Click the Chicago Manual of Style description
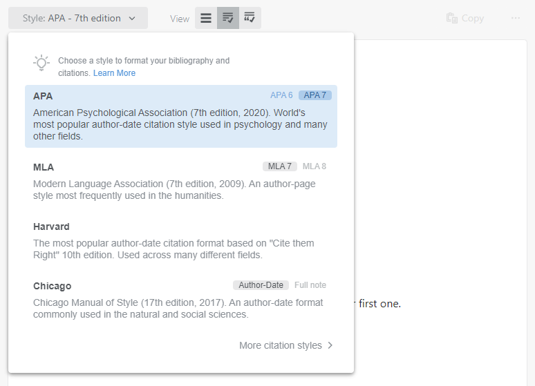The width and height of the screenshot is (535, 386). 178,309
